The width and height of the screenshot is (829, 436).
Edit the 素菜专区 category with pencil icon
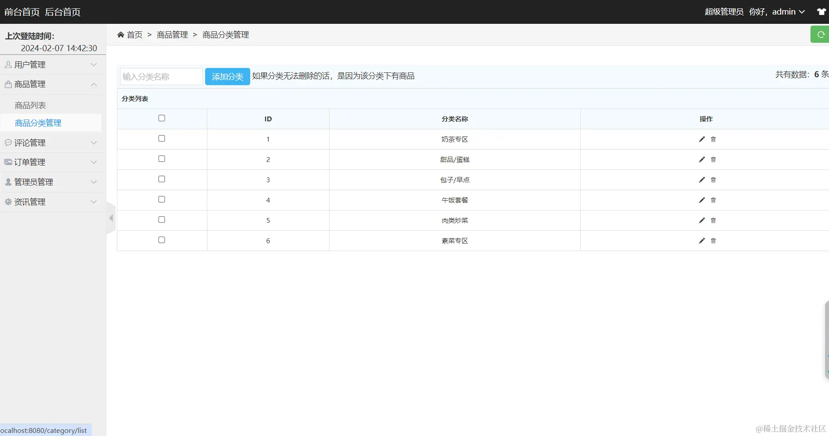click(x=702, y=241)
